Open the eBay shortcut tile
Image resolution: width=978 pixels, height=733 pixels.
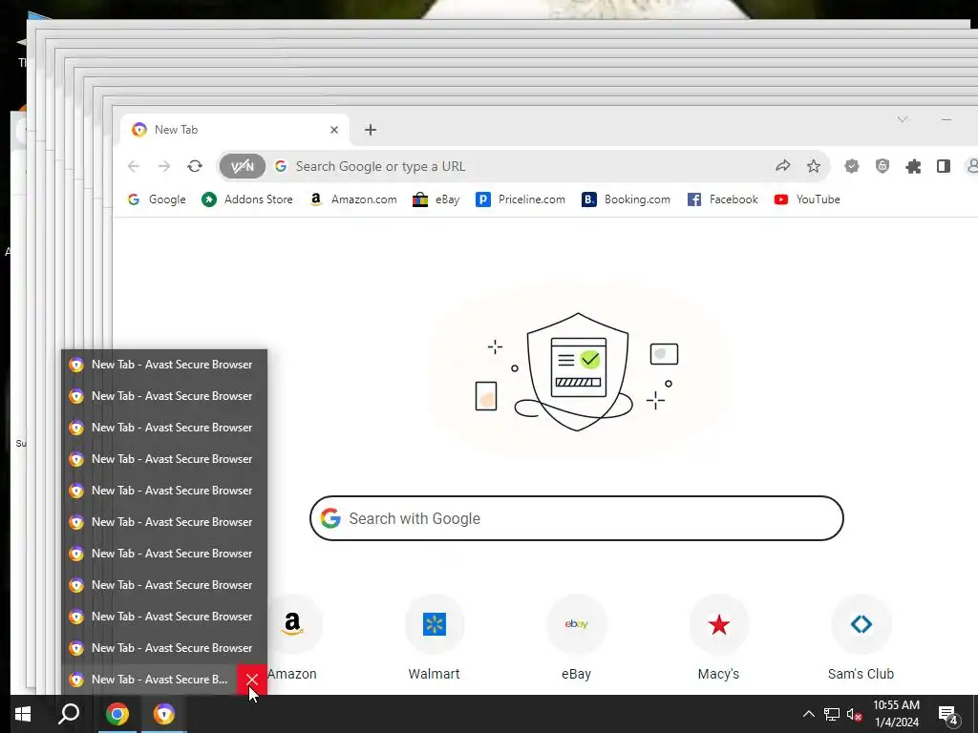pos(576,639)
